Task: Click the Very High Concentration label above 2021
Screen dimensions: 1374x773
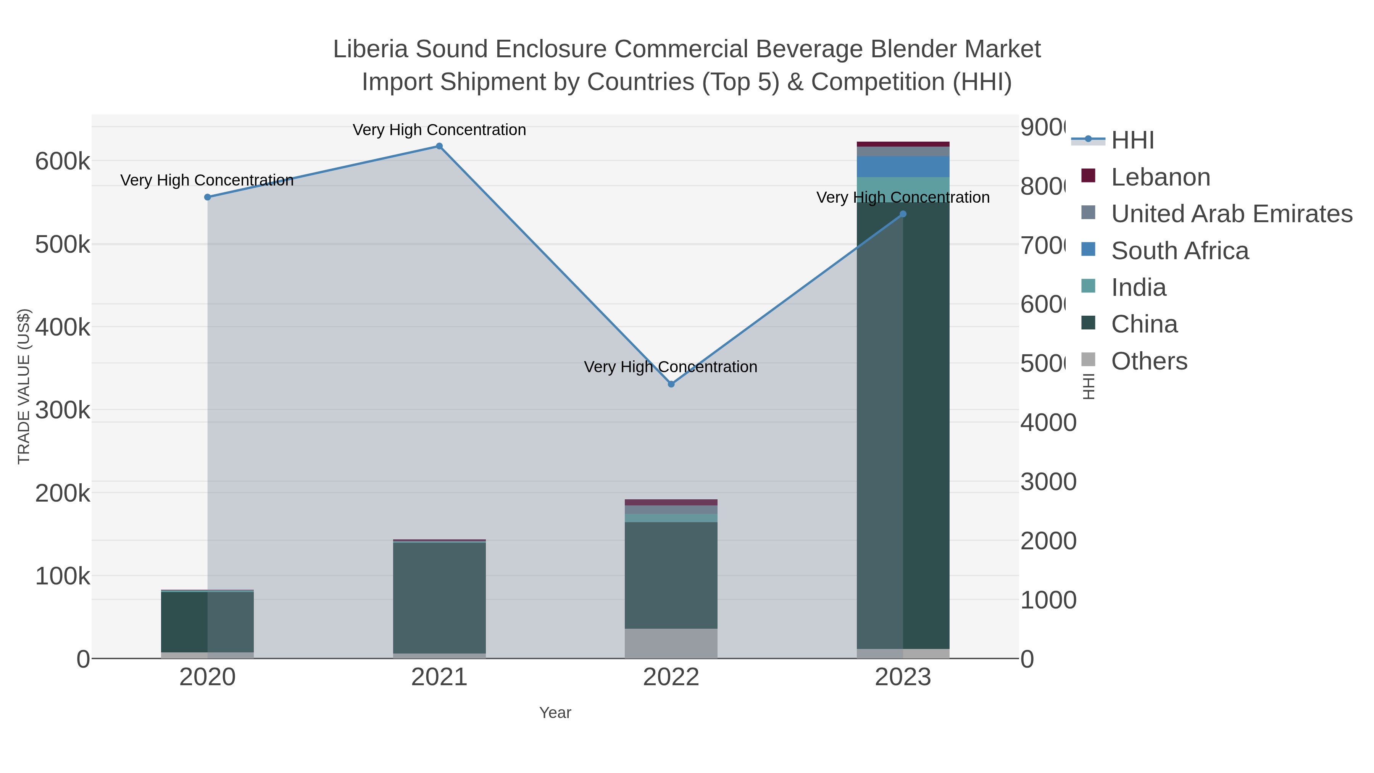Action: (440, 130)
